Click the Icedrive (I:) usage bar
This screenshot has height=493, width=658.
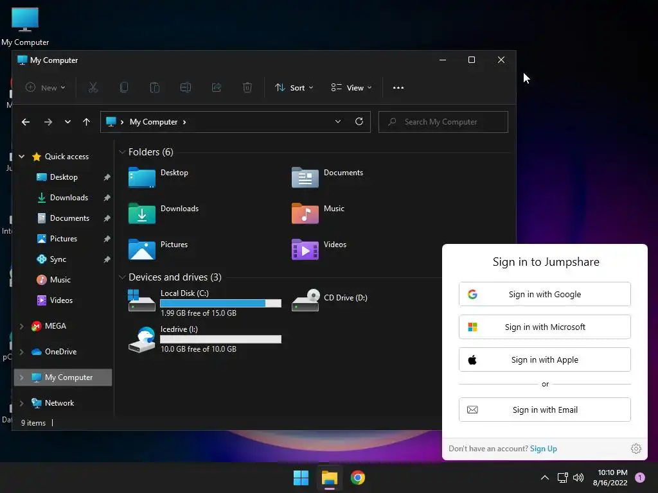click(x=221, y=339)
